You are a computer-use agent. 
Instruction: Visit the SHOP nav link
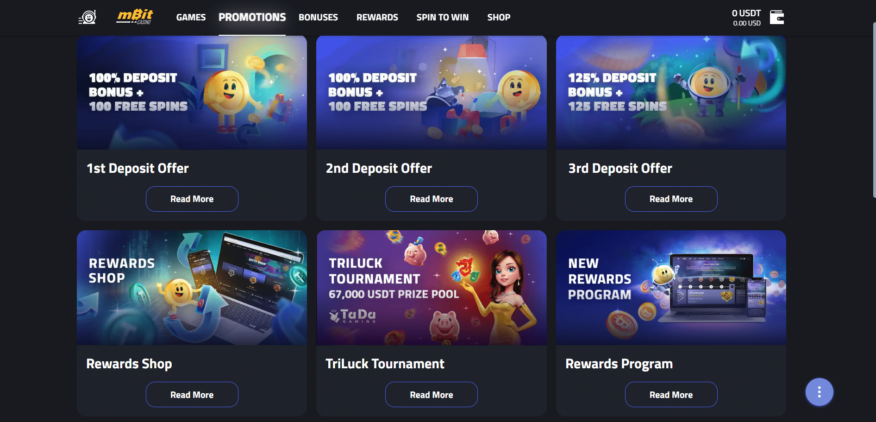(499, 17)
